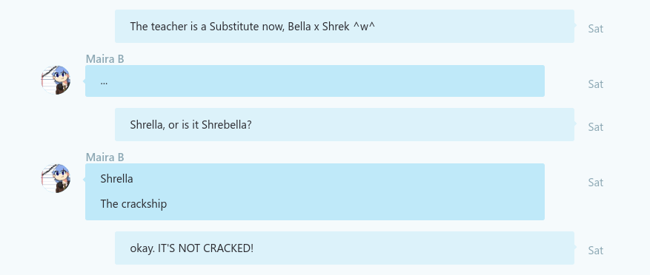
Task: Click the "The crackship" text line
Action: point(133,204)
